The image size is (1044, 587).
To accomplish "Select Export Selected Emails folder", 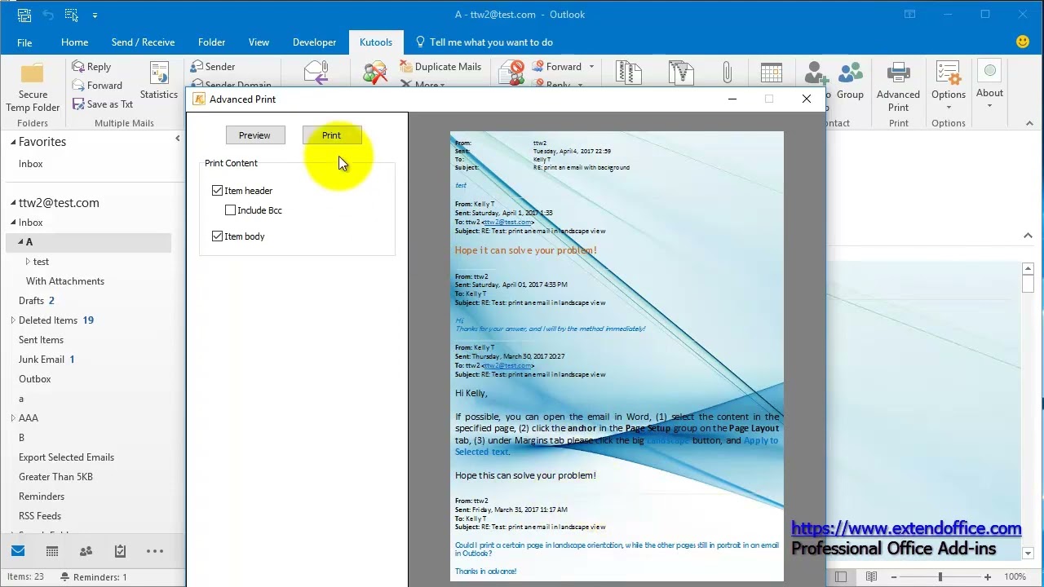I will click(66, 457).
